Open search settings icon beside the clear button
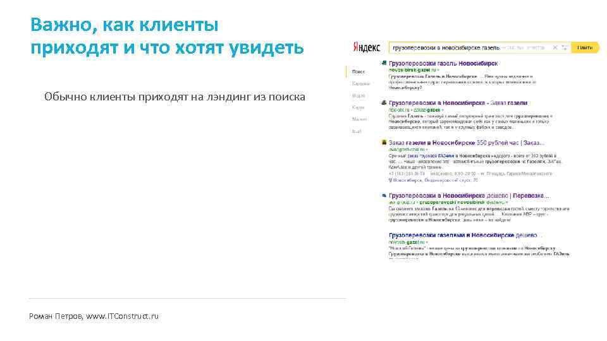This screenshot has height=341, width=607. 565,47
